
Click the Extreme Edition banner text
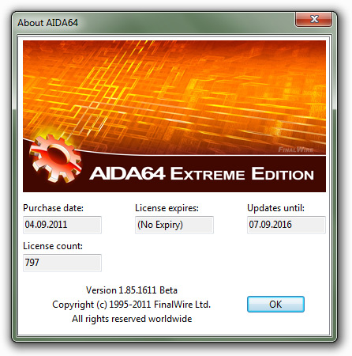click(242, 173)
